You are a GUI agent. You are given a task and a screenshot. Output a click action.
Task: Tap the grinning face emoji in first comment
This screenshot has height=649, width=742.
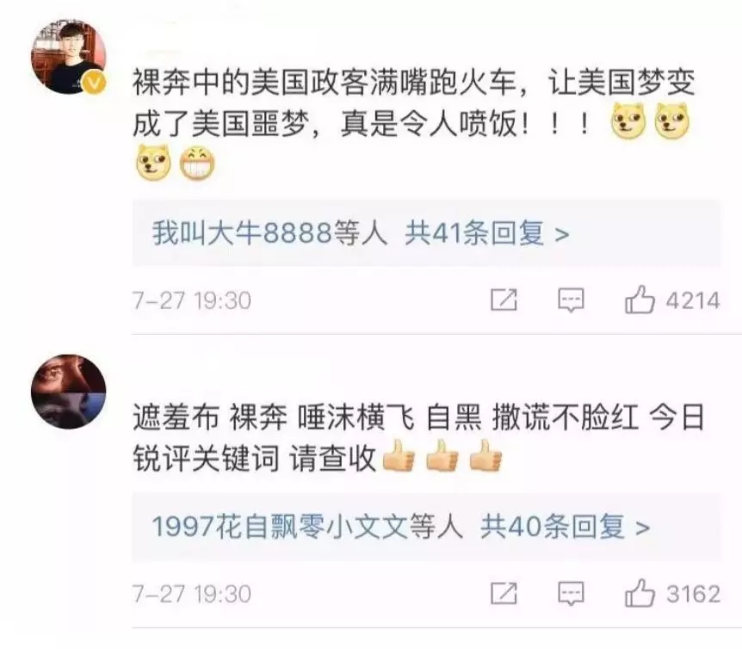coord(197,164)
